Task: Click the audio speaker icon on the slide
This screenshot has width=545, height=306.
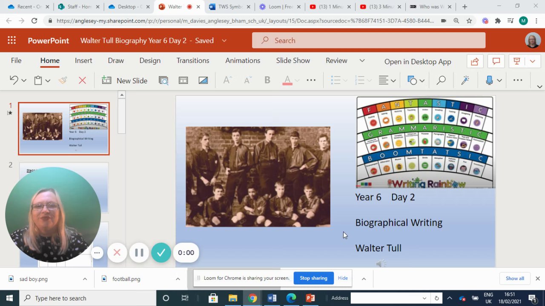Action: 381,264
